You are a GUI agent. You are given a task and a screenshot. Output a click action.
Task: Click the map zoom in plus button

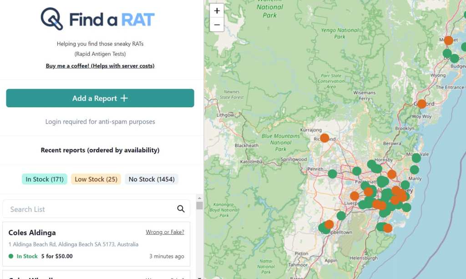[x=217, y=10]
